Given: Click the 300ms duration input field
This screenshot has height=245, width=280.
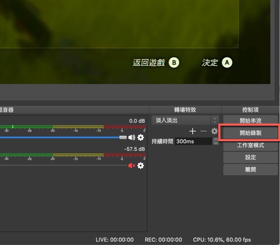Looking at the screenshot, I should tap(193, 142).
